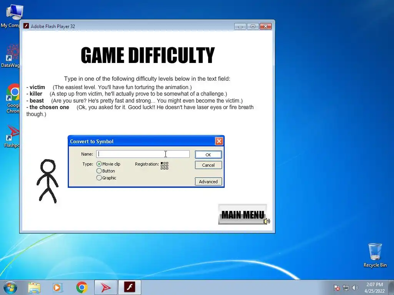Open the Advanced options button
Viewport: 394px width, 295px height.
[208, 182]
